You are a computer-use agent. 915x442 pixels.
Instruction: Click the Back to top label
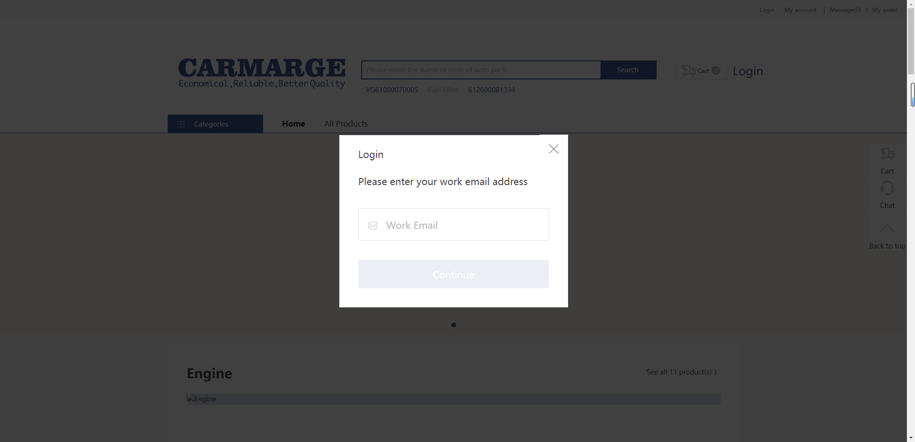(x=887, y=246)
